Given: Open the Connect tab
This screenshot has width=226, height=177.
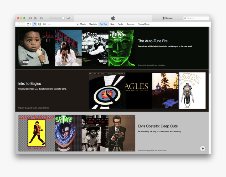Looking at the screenshot, I should tap(130, 24).
